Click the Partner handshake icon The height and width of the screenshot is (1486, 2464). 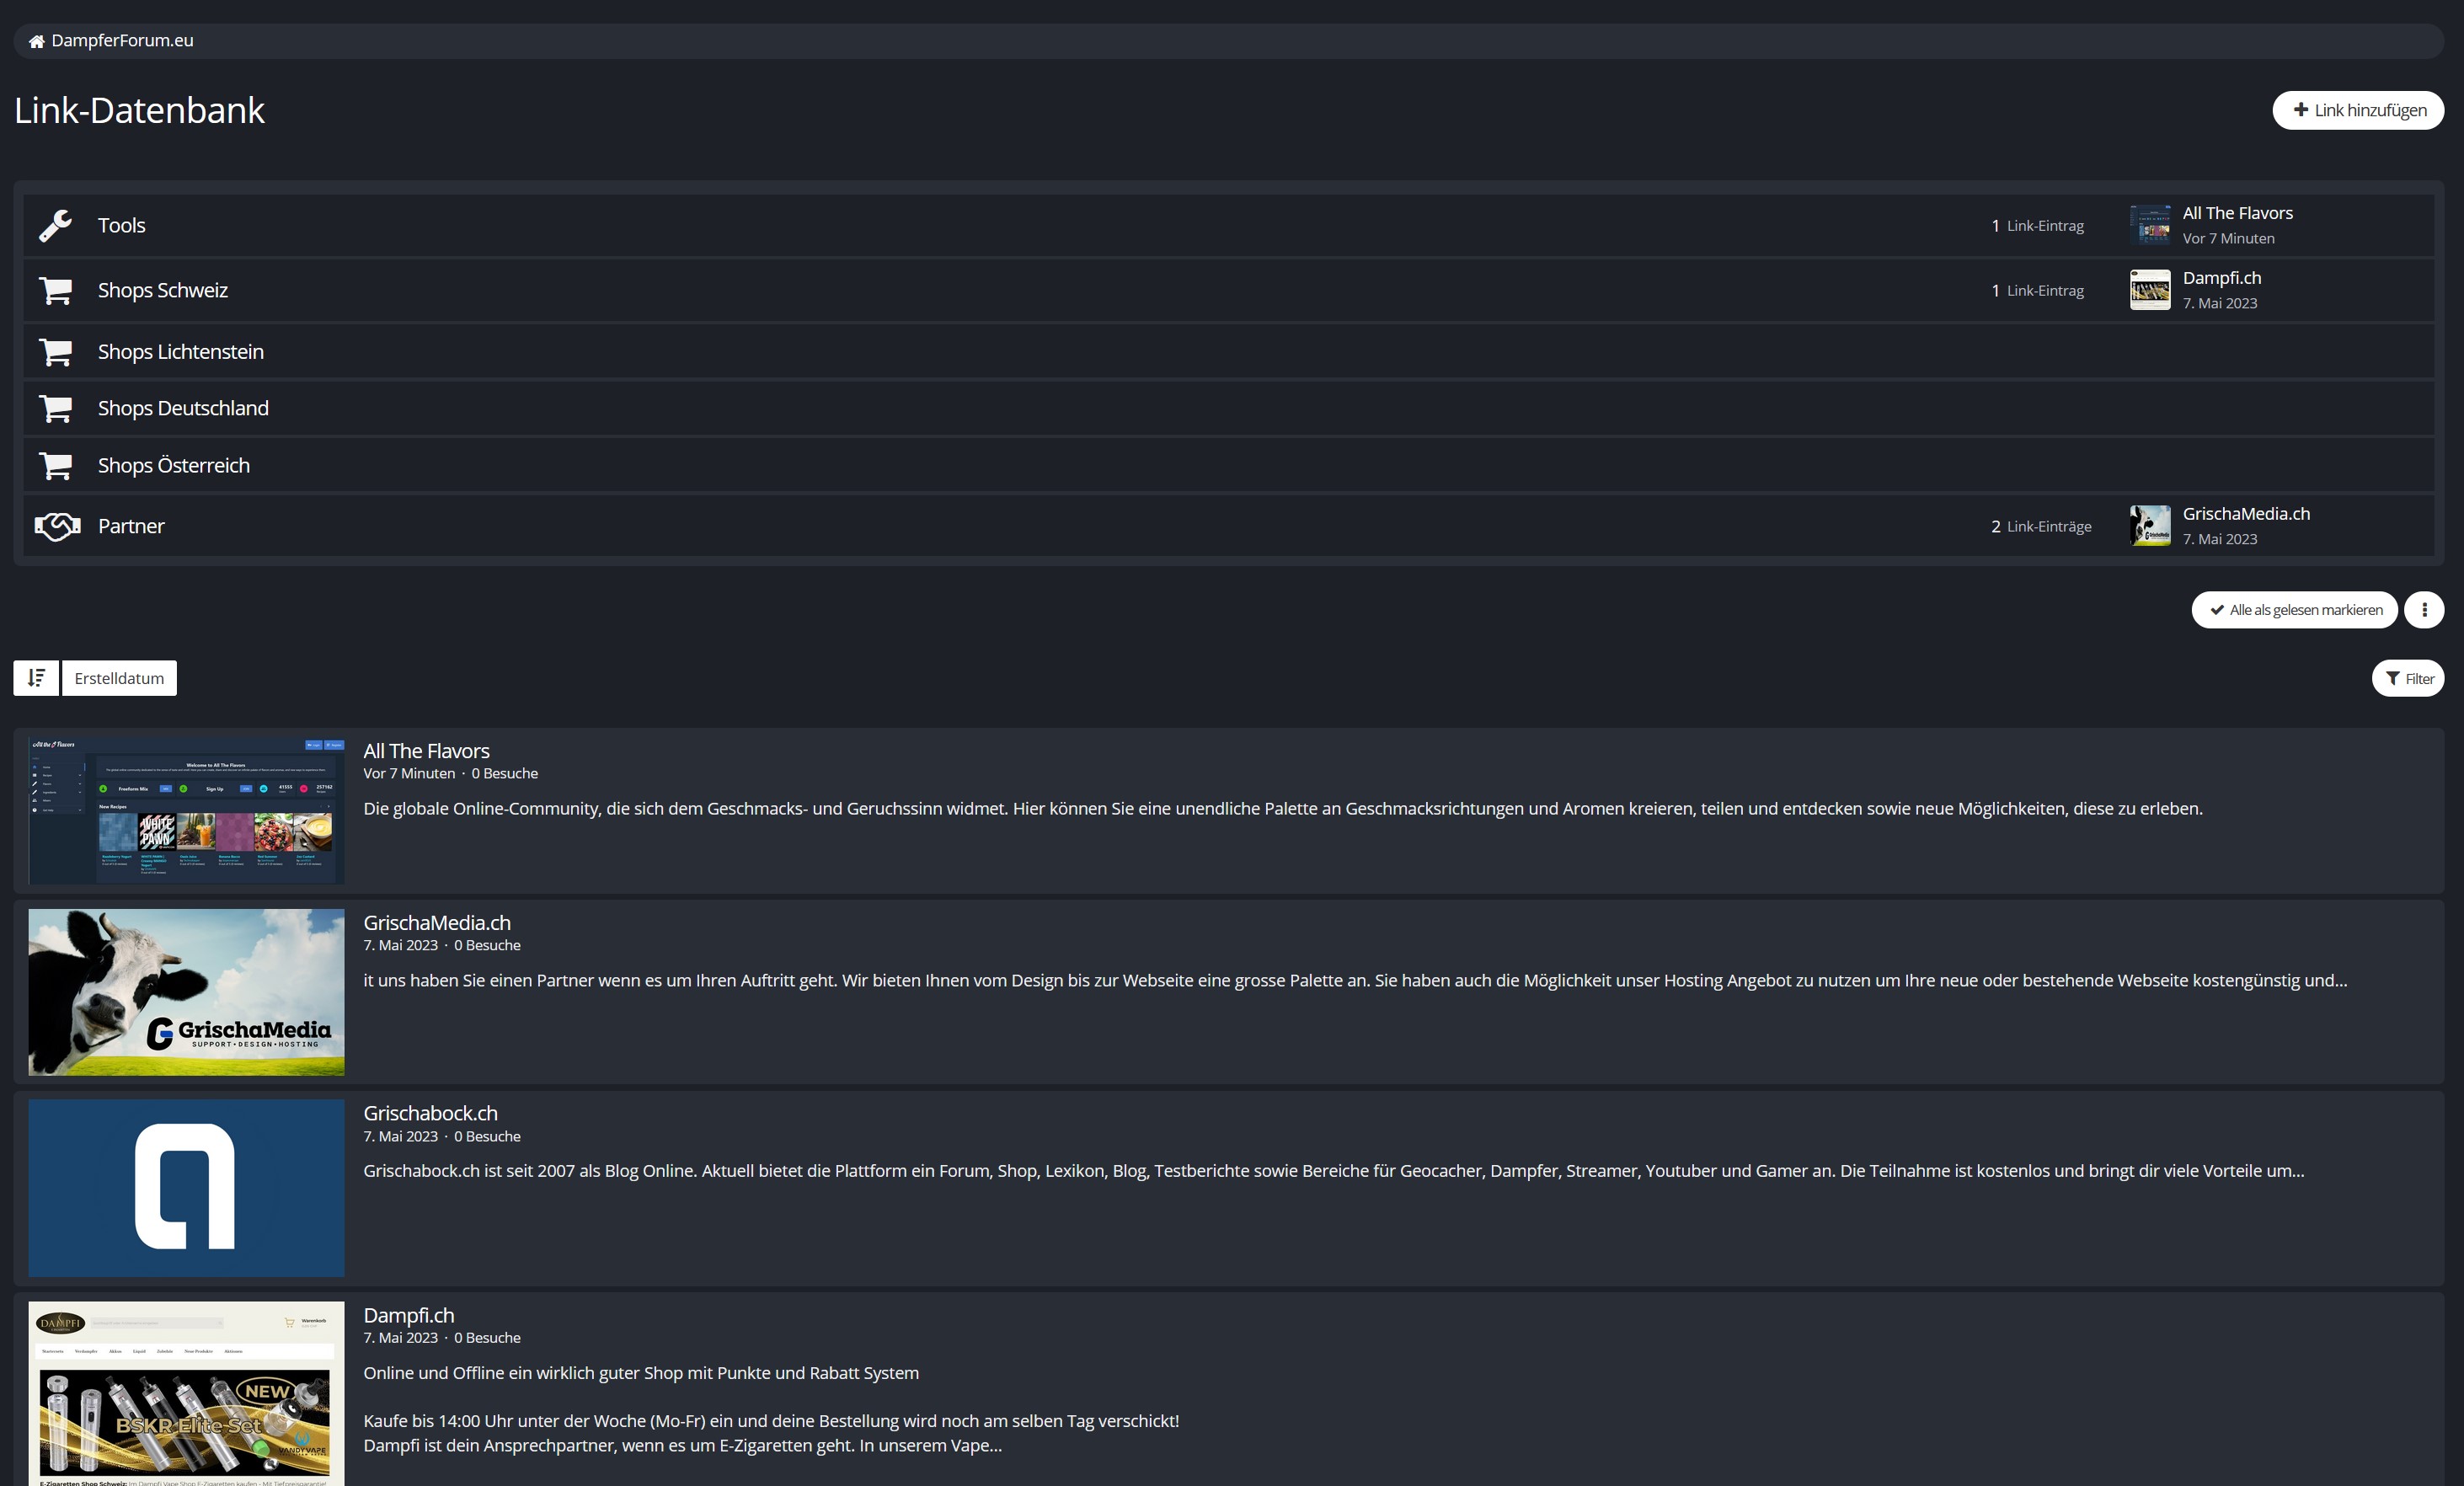[57, 526]
